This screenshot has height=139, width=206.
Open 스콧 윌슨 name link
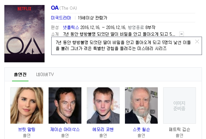point(141,129)
